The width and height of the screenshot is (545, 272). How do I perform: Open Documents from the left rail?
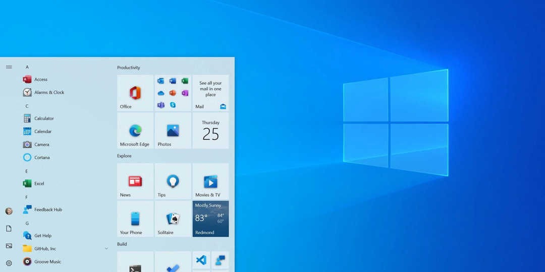(x=9, y=228)
